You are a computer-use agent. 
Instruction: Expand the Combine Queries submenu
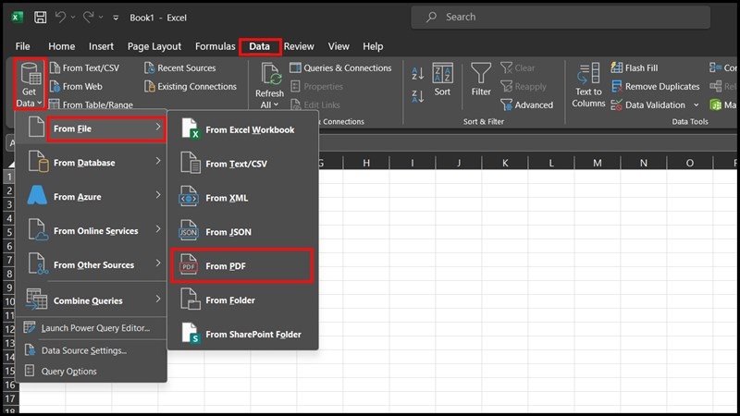coord(92,300)
